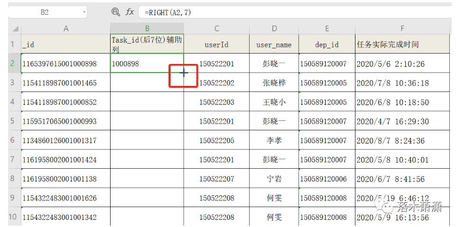
Task: Click time cell 2020/5/9 16:13:56
Action: point(403,217)
